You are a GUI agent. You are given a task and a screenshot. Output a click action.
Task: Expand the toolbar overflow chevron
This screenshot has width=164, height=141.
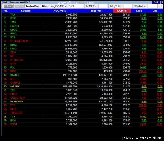pyautogui.click(x=162, y=5)
